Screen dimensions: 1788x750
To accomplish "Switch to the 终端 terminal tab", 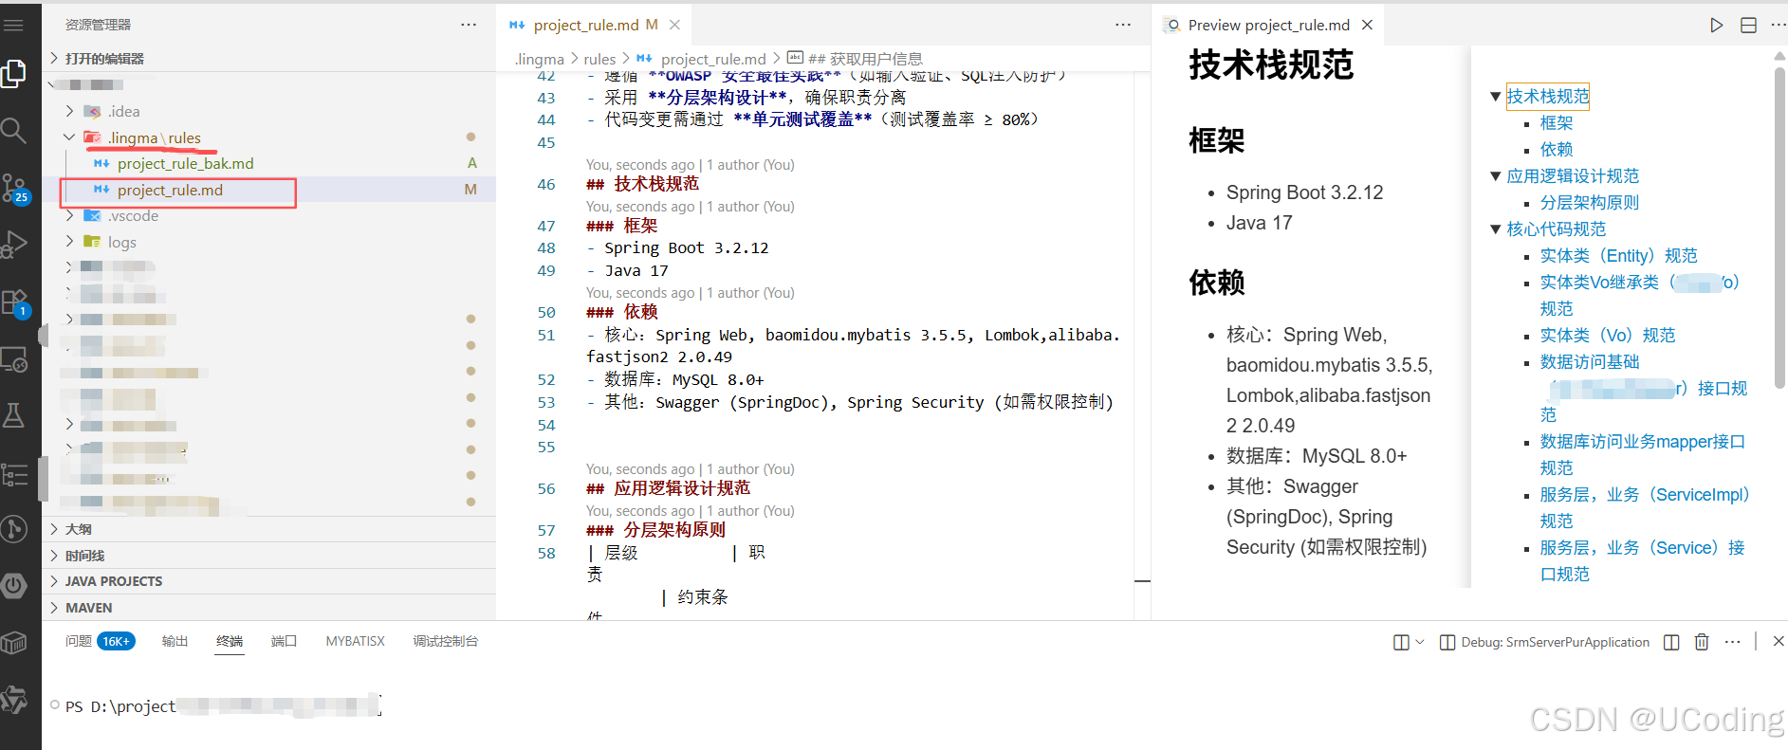I will 230,642.
